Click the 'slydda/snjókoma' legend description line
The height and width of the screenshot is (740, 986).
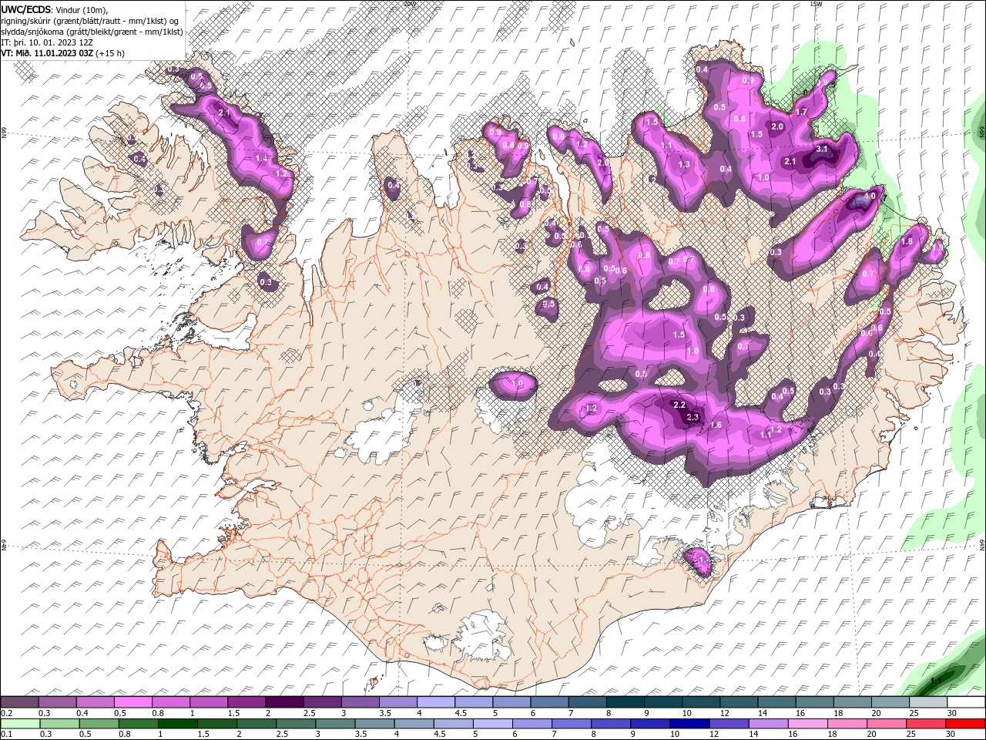[92, 32]
